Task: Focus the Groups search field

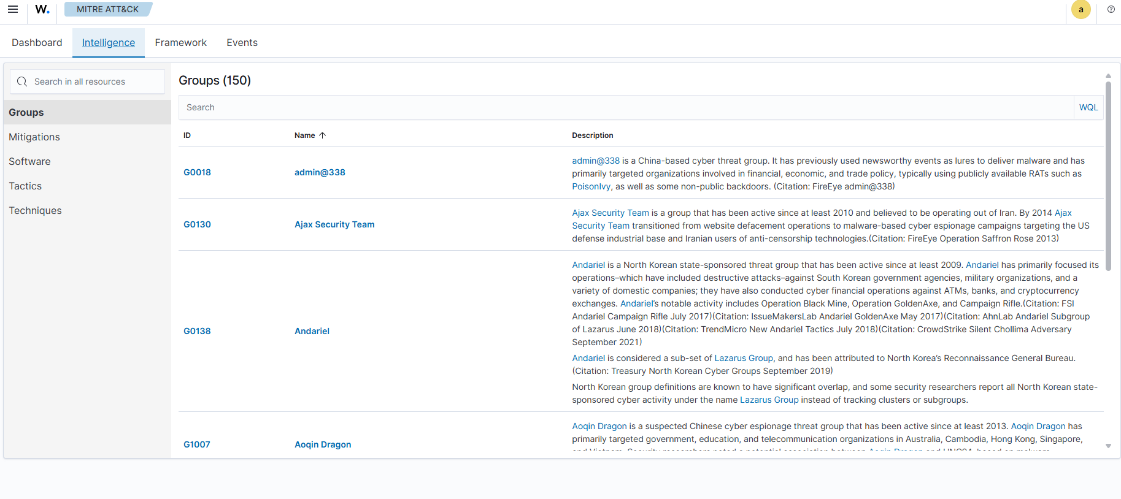Action: (x=626, y=107)
